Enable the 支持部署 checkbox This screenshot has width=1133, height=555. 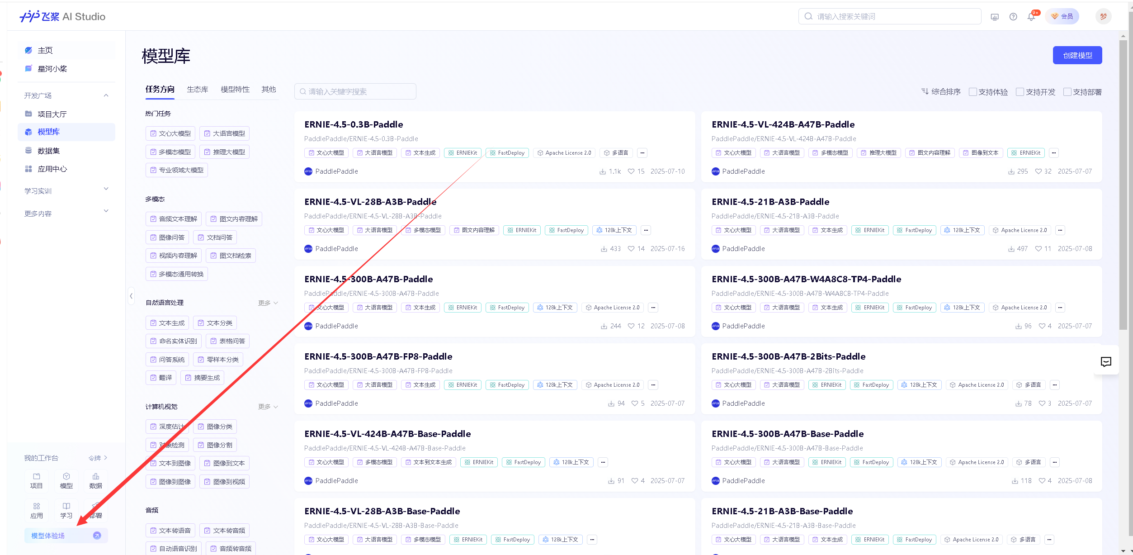[1067, 92]
